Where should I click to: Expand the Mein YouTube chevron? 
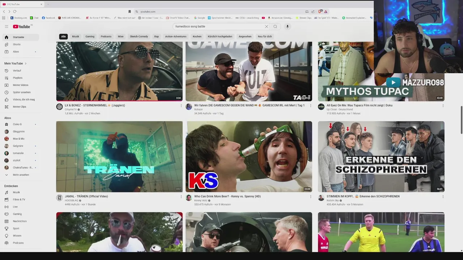pos(26,64)
